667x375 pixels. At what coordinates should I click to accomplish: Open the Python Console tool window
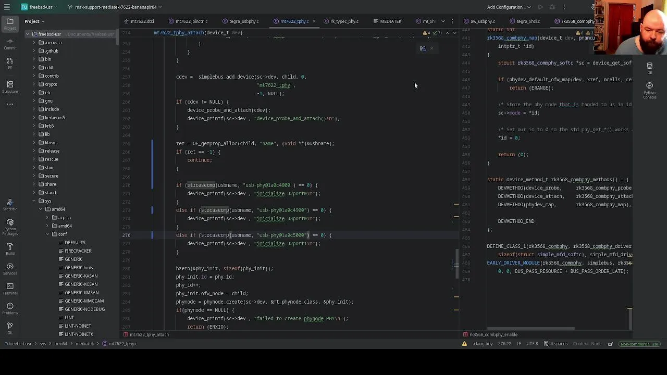tap(649, 90)
